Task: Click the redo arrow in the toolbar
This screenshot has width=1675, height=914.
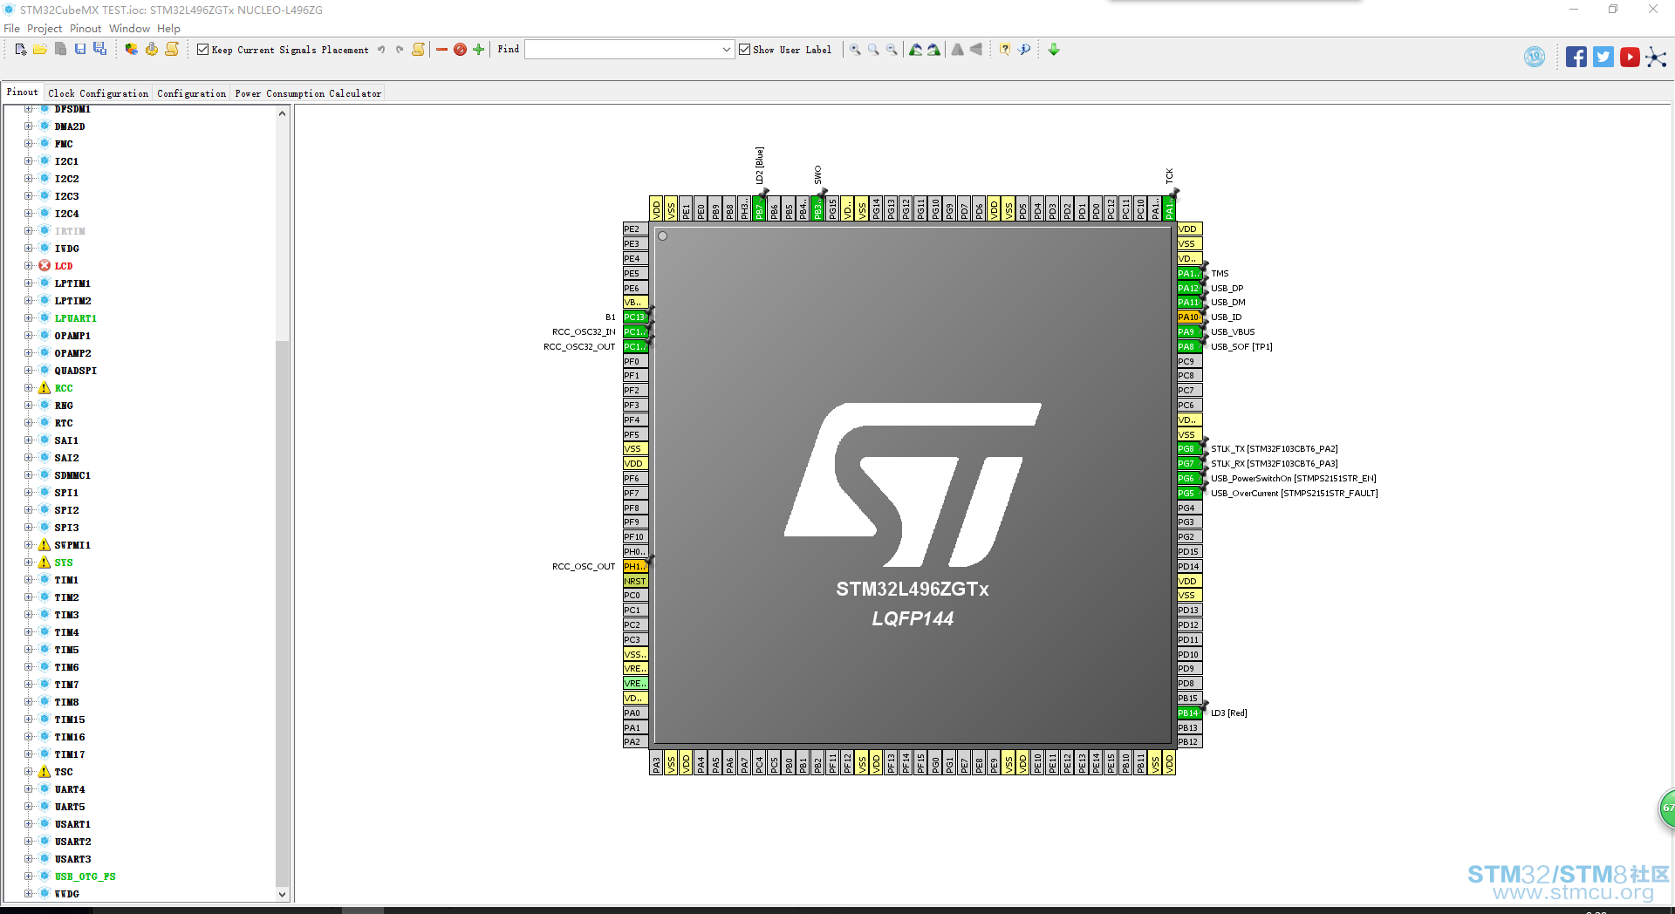Action: coord(400,50)
